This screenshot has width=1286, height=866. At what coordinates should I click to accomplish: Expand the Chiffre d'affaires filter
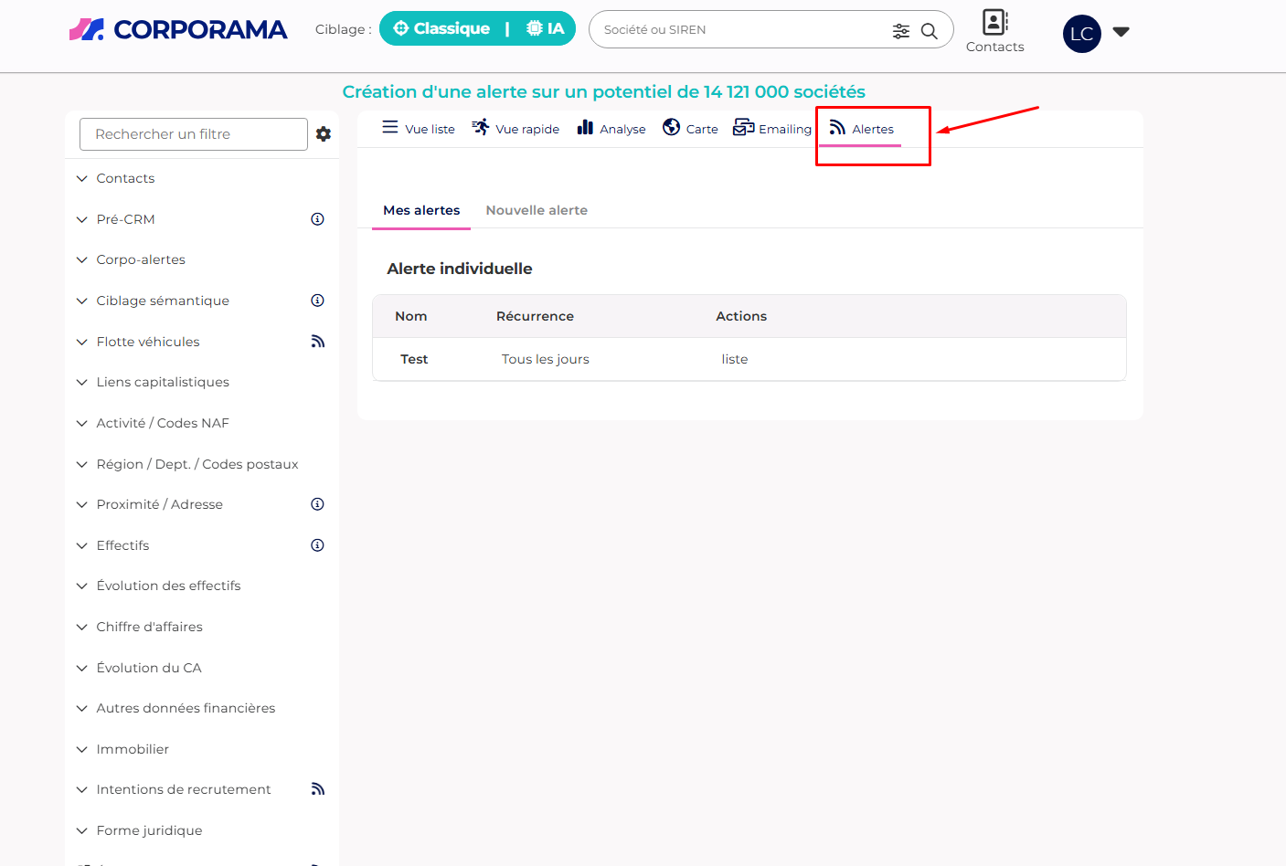tap(149, 627)
